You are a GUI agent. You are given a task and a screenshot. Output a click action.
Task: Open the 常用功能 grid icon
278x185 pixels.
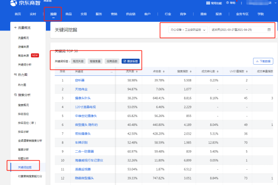point(208,3)
